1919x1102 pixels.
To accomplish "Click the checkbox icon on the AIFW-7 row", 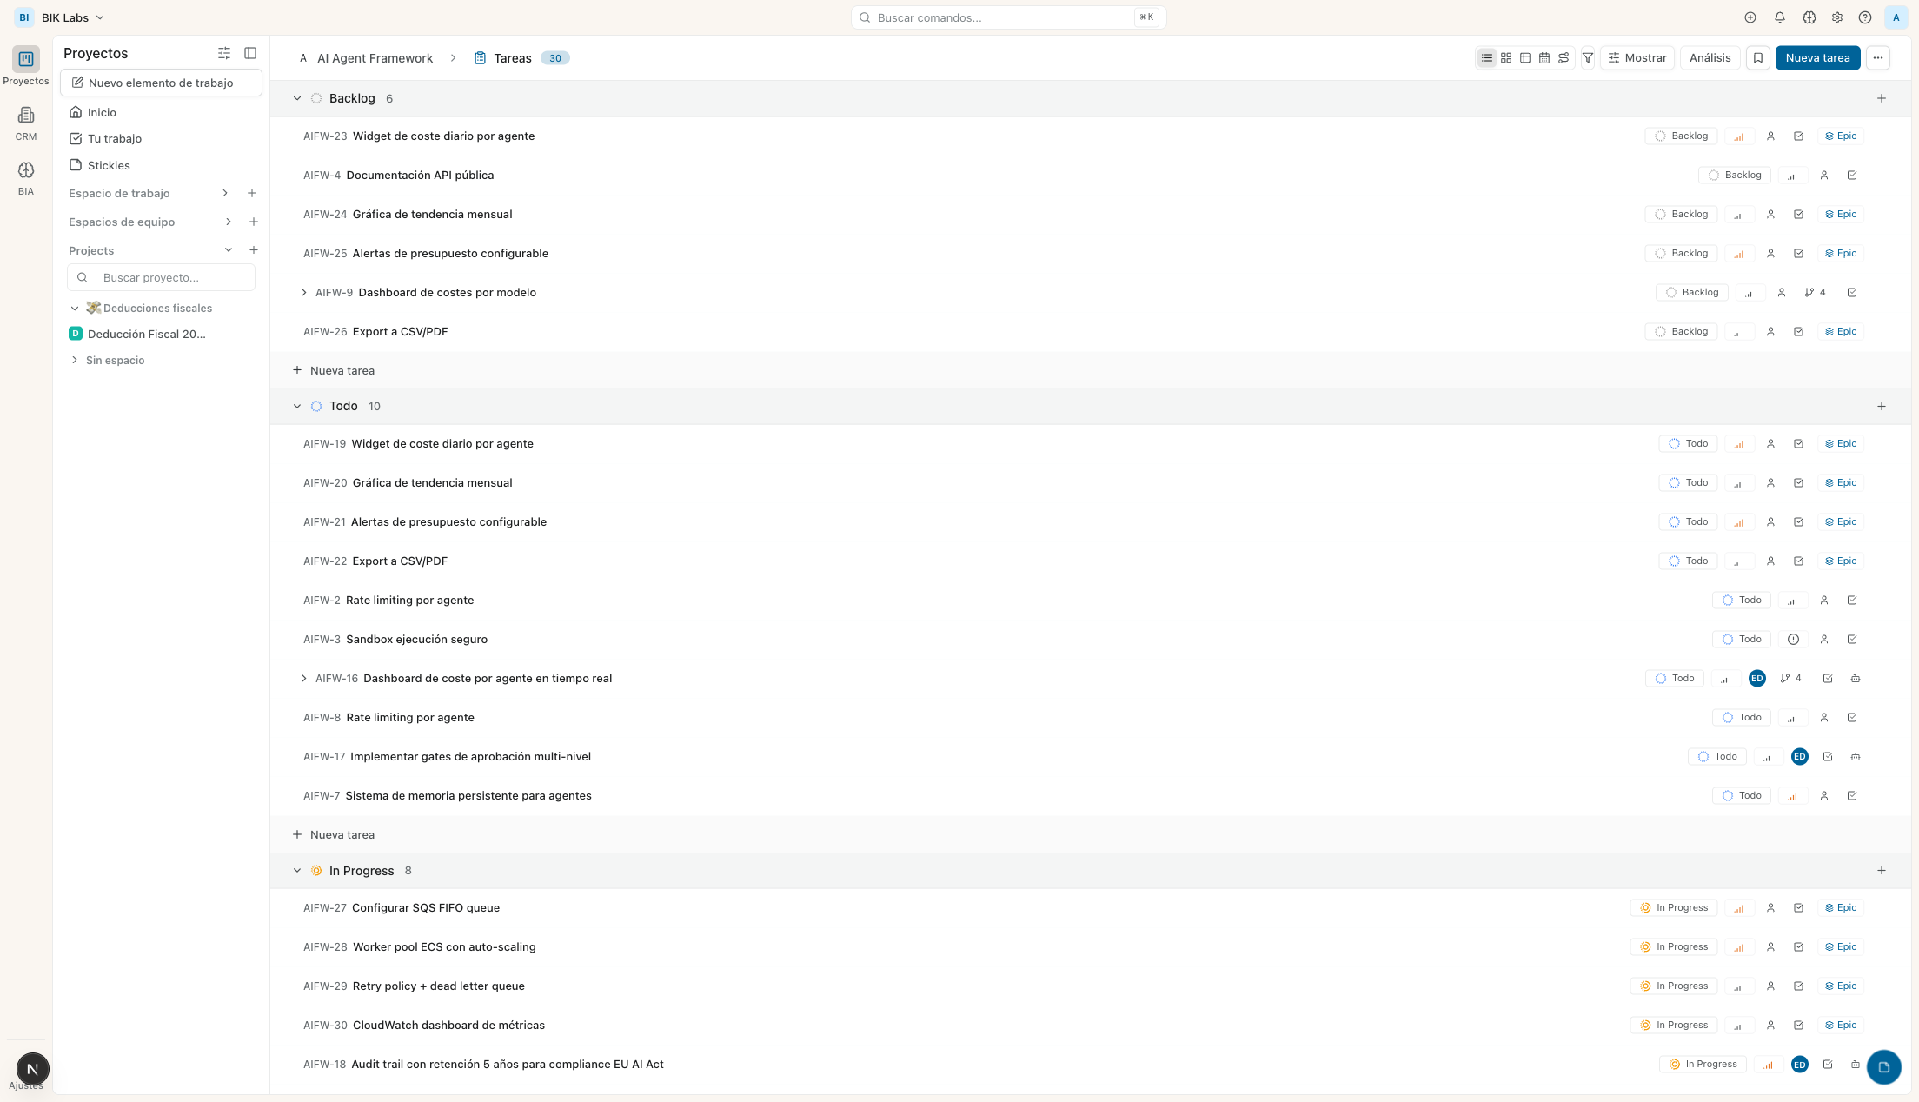I will tap(1852, 796).
